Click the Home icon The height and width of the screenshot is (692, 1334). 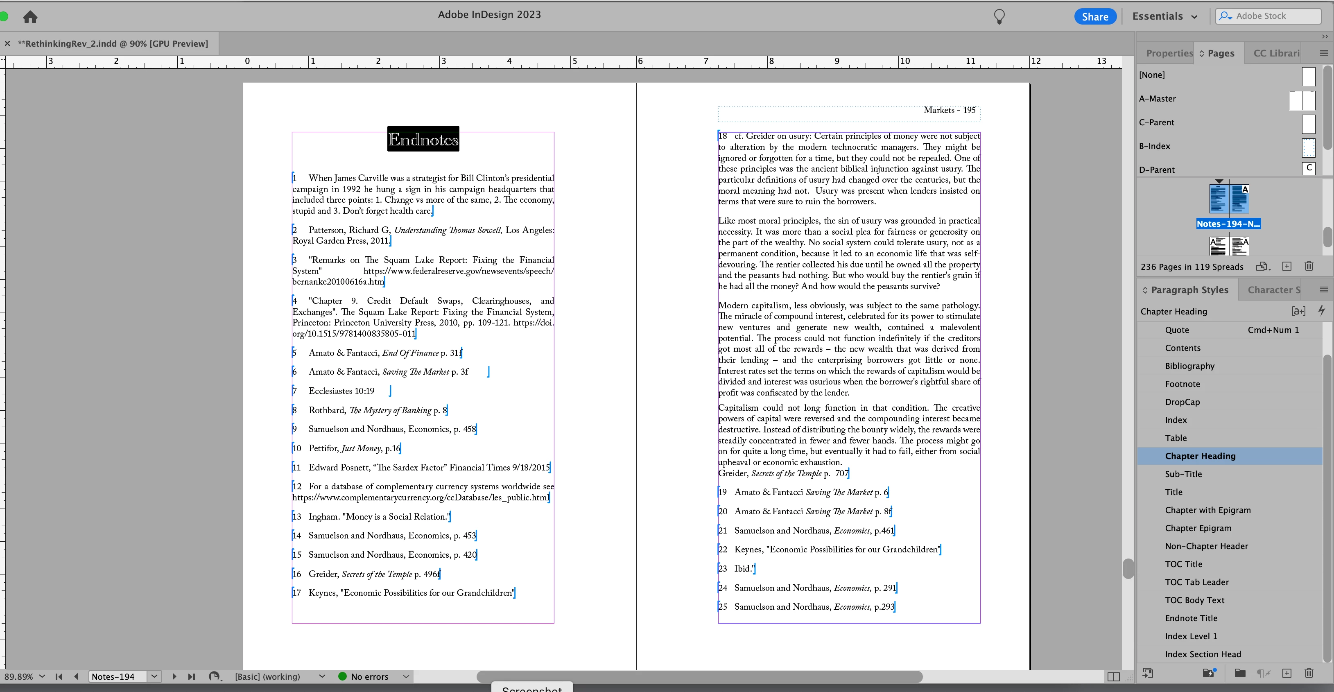click(30, 16)
